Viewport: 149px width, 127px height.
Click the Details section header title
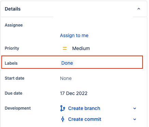click(x=13, y=9)
